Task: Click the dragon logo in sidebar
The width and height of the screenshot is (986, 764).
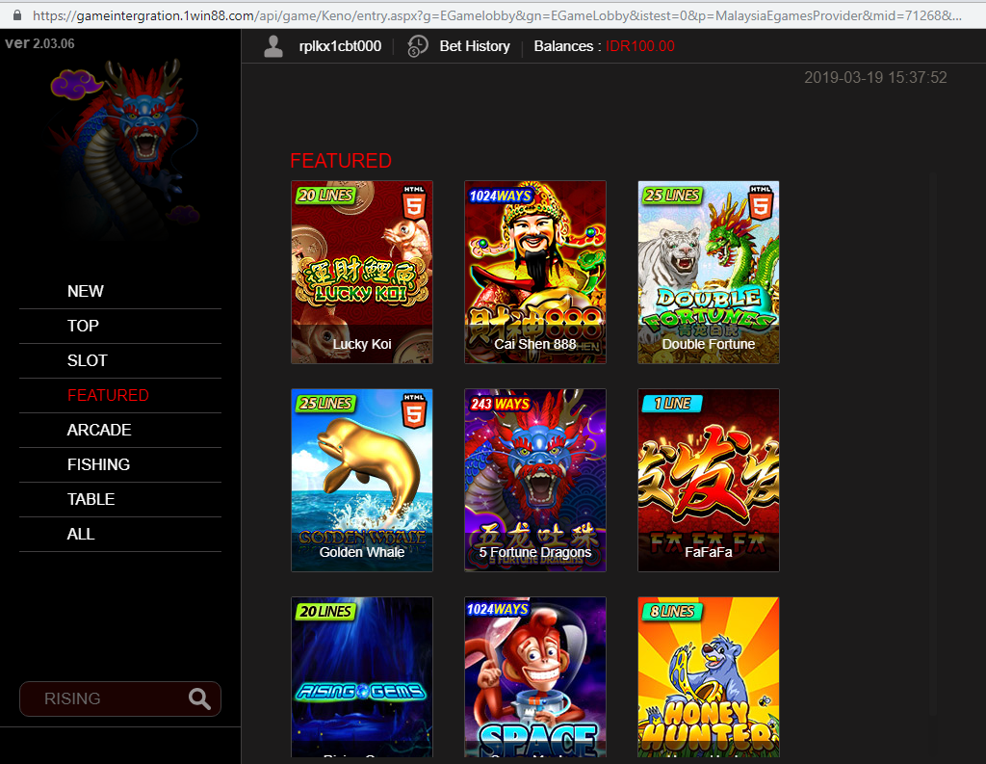Action: pos(126,151)
